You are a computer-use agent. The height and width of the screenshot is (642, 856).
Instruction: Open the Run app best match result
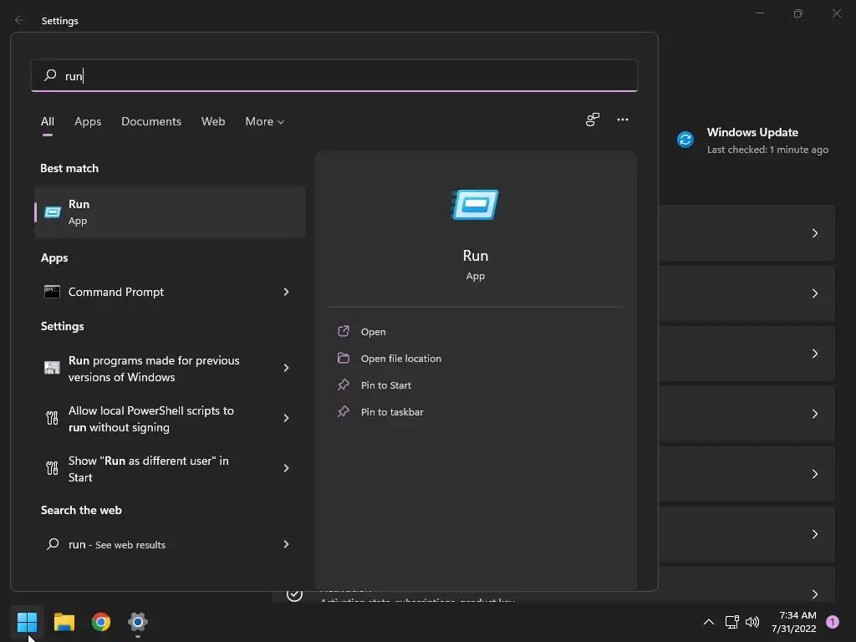coord(170,211)
